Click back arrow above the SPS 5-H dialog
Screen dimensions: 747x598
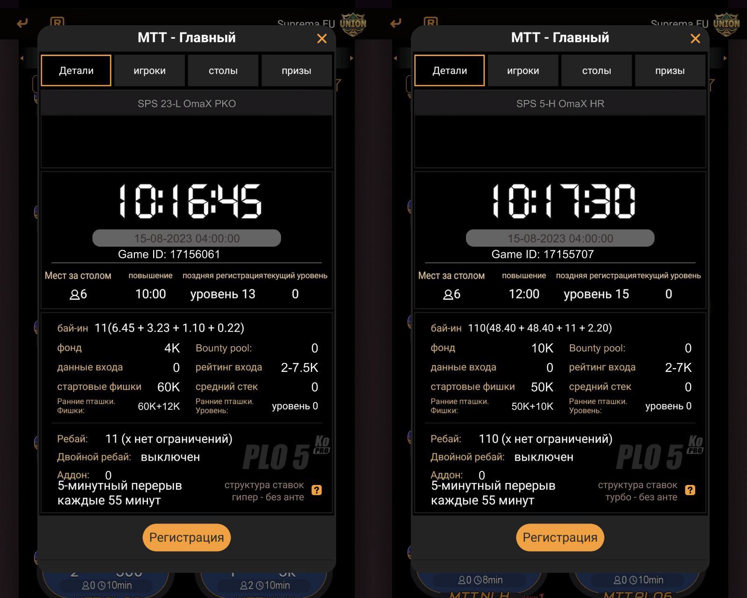[396, 23]
